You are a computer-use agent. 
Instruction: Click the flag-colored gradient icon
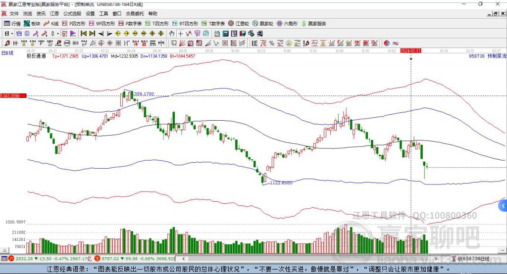tap(73, 34)
